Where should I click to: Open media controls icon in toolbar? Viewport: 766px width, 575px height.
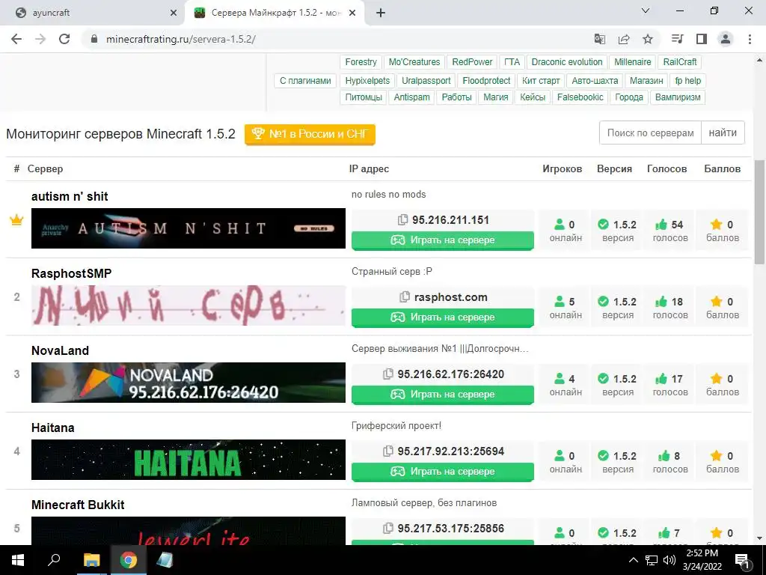[677, 39]
